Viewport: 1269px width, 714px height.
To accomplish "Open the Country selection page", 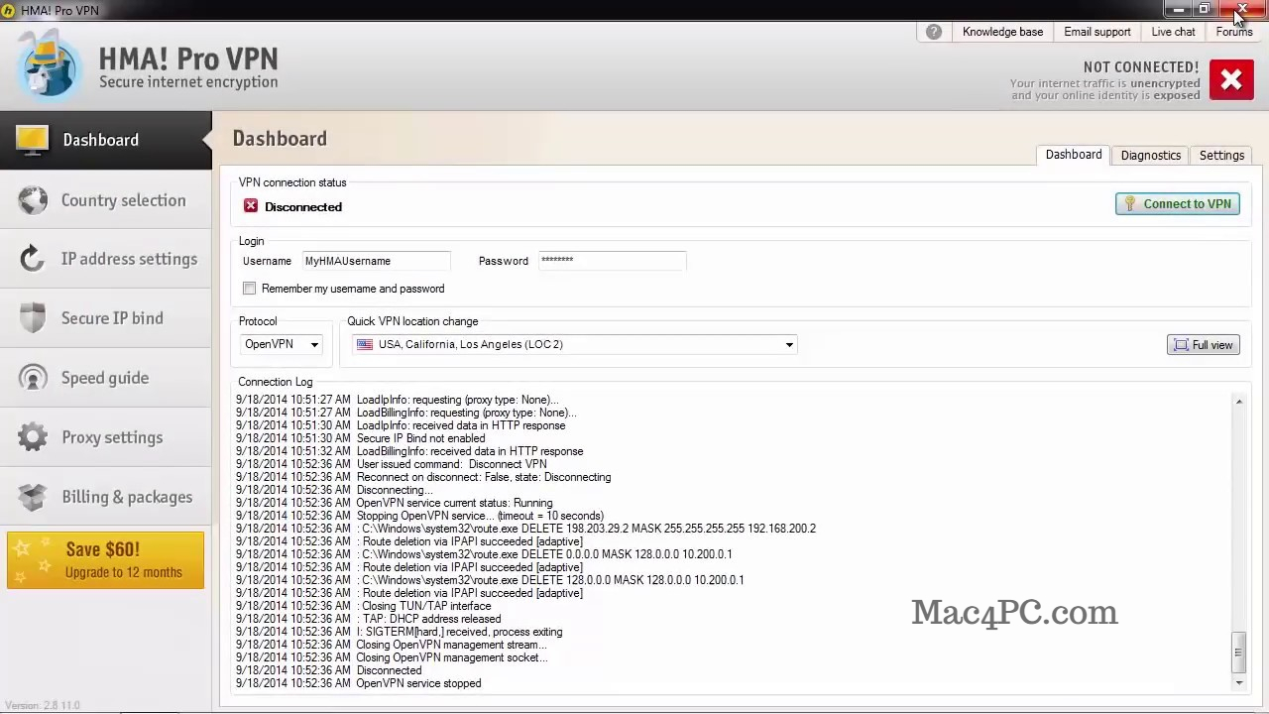I will (106, 200).
